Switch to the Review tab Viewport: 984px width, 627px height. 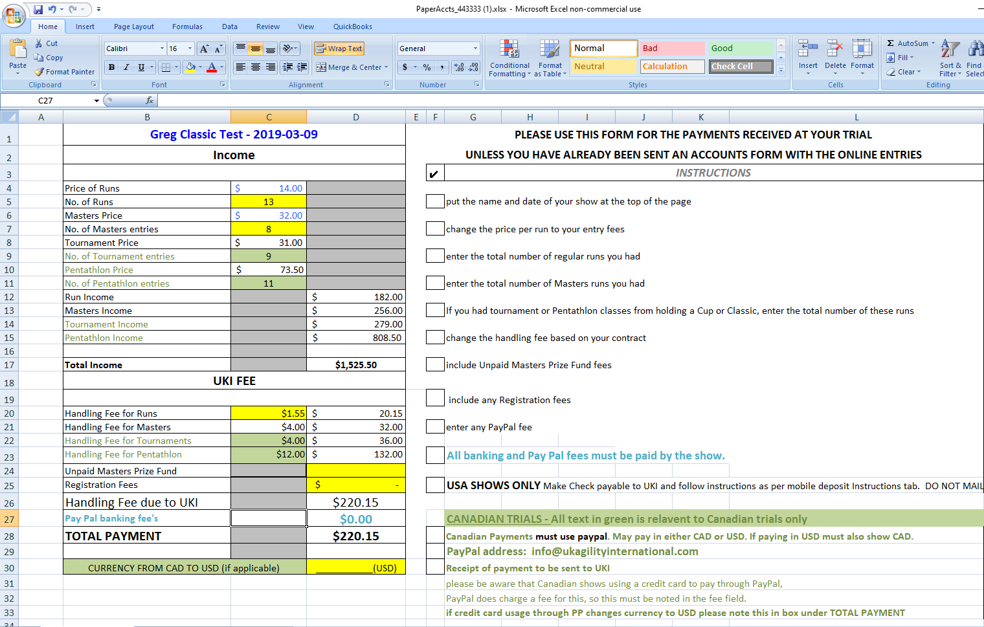point(268,27)
